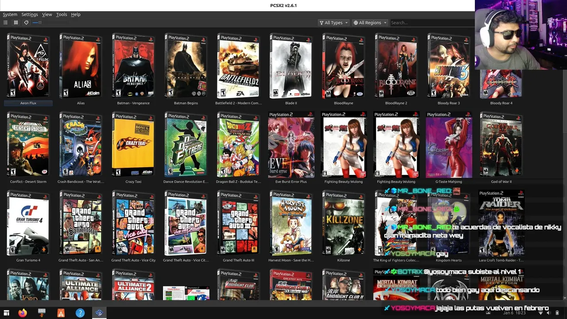Select Batman - Vengeance cover

pos(133,66)
